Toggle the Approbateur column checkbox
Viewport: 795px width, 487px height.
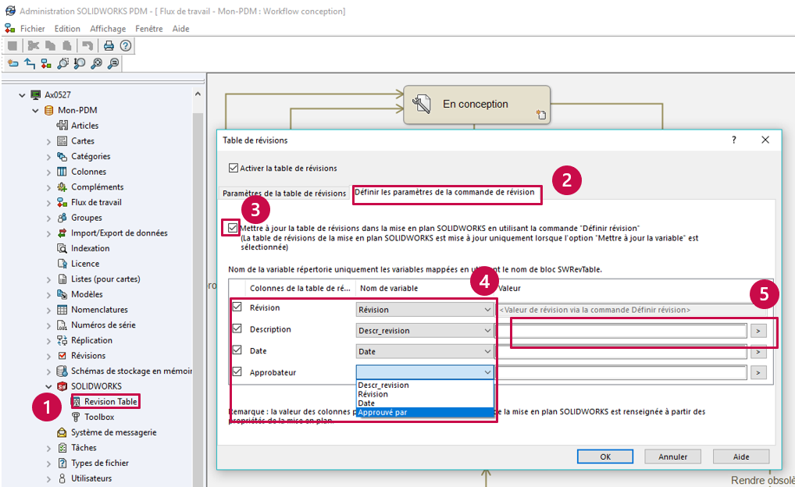click(237, 371)
